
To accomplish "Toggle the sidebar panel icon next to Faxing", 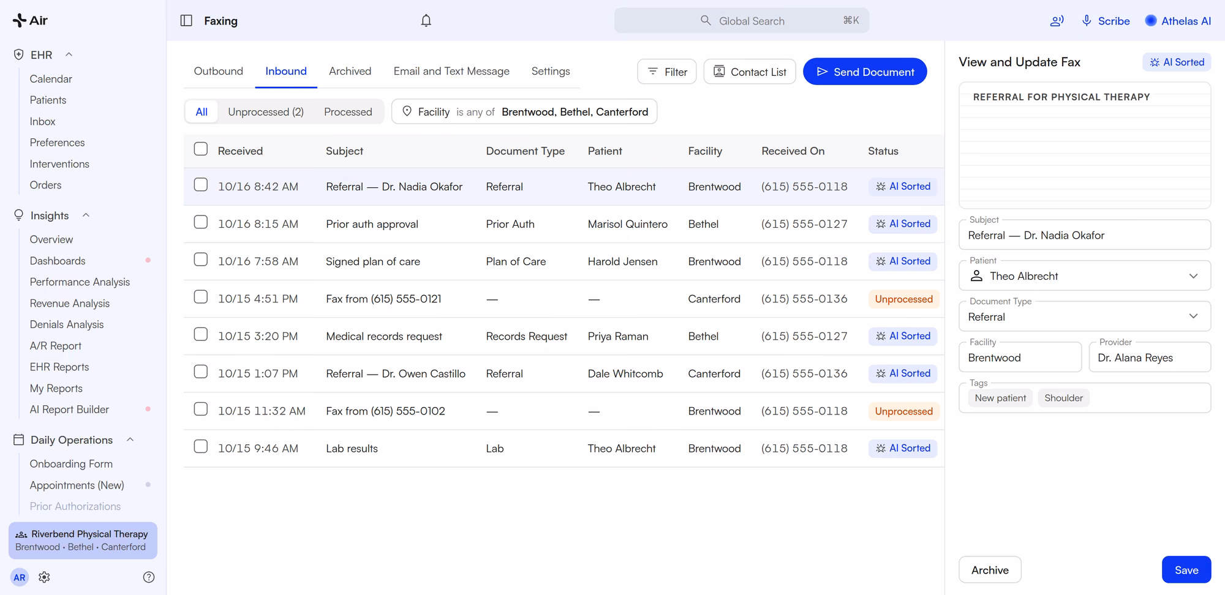I will [187, 21].
